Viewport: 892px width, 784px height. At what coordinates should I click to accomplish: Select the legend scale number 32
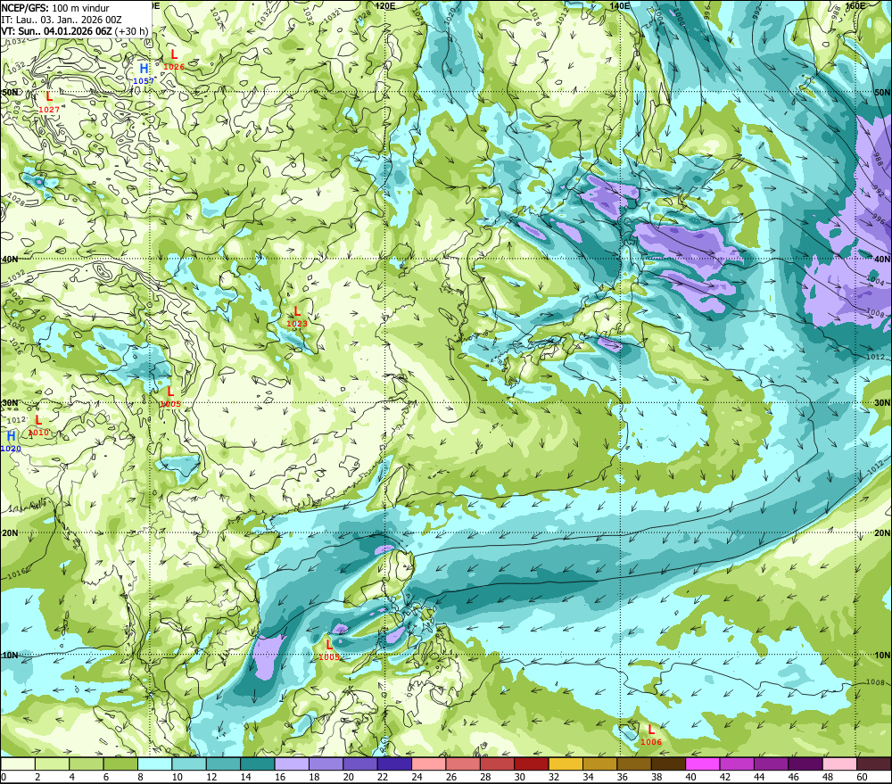554,777
